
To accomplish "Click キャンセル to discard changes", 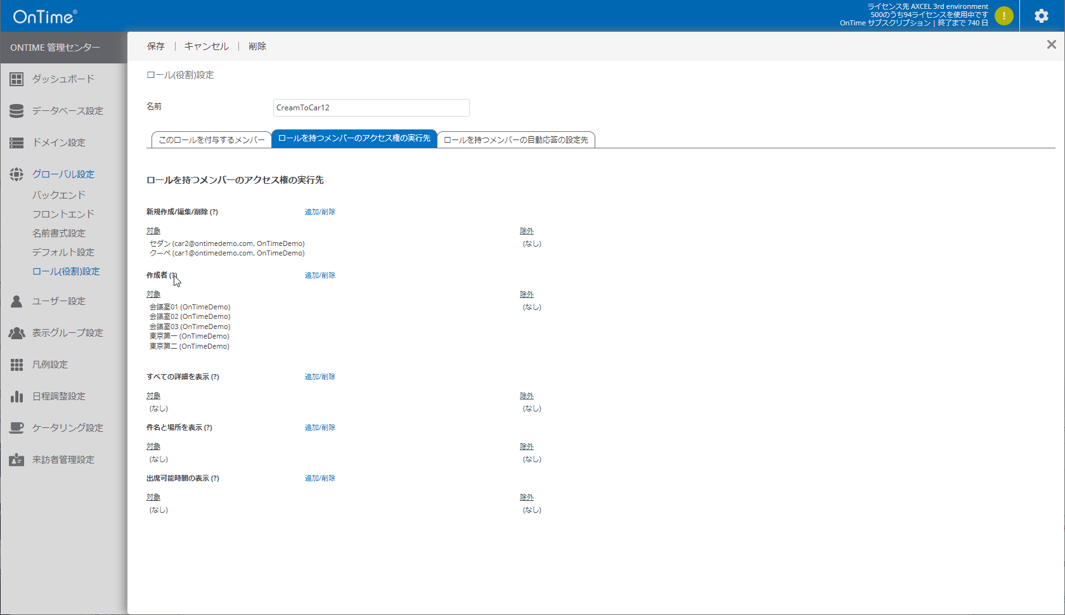I will click(206, 46).
